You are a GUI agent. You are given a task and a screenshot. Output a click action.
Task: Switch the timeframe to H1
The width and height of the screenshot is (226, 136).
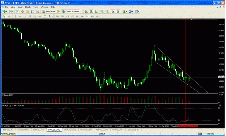[x=77, y=16]
